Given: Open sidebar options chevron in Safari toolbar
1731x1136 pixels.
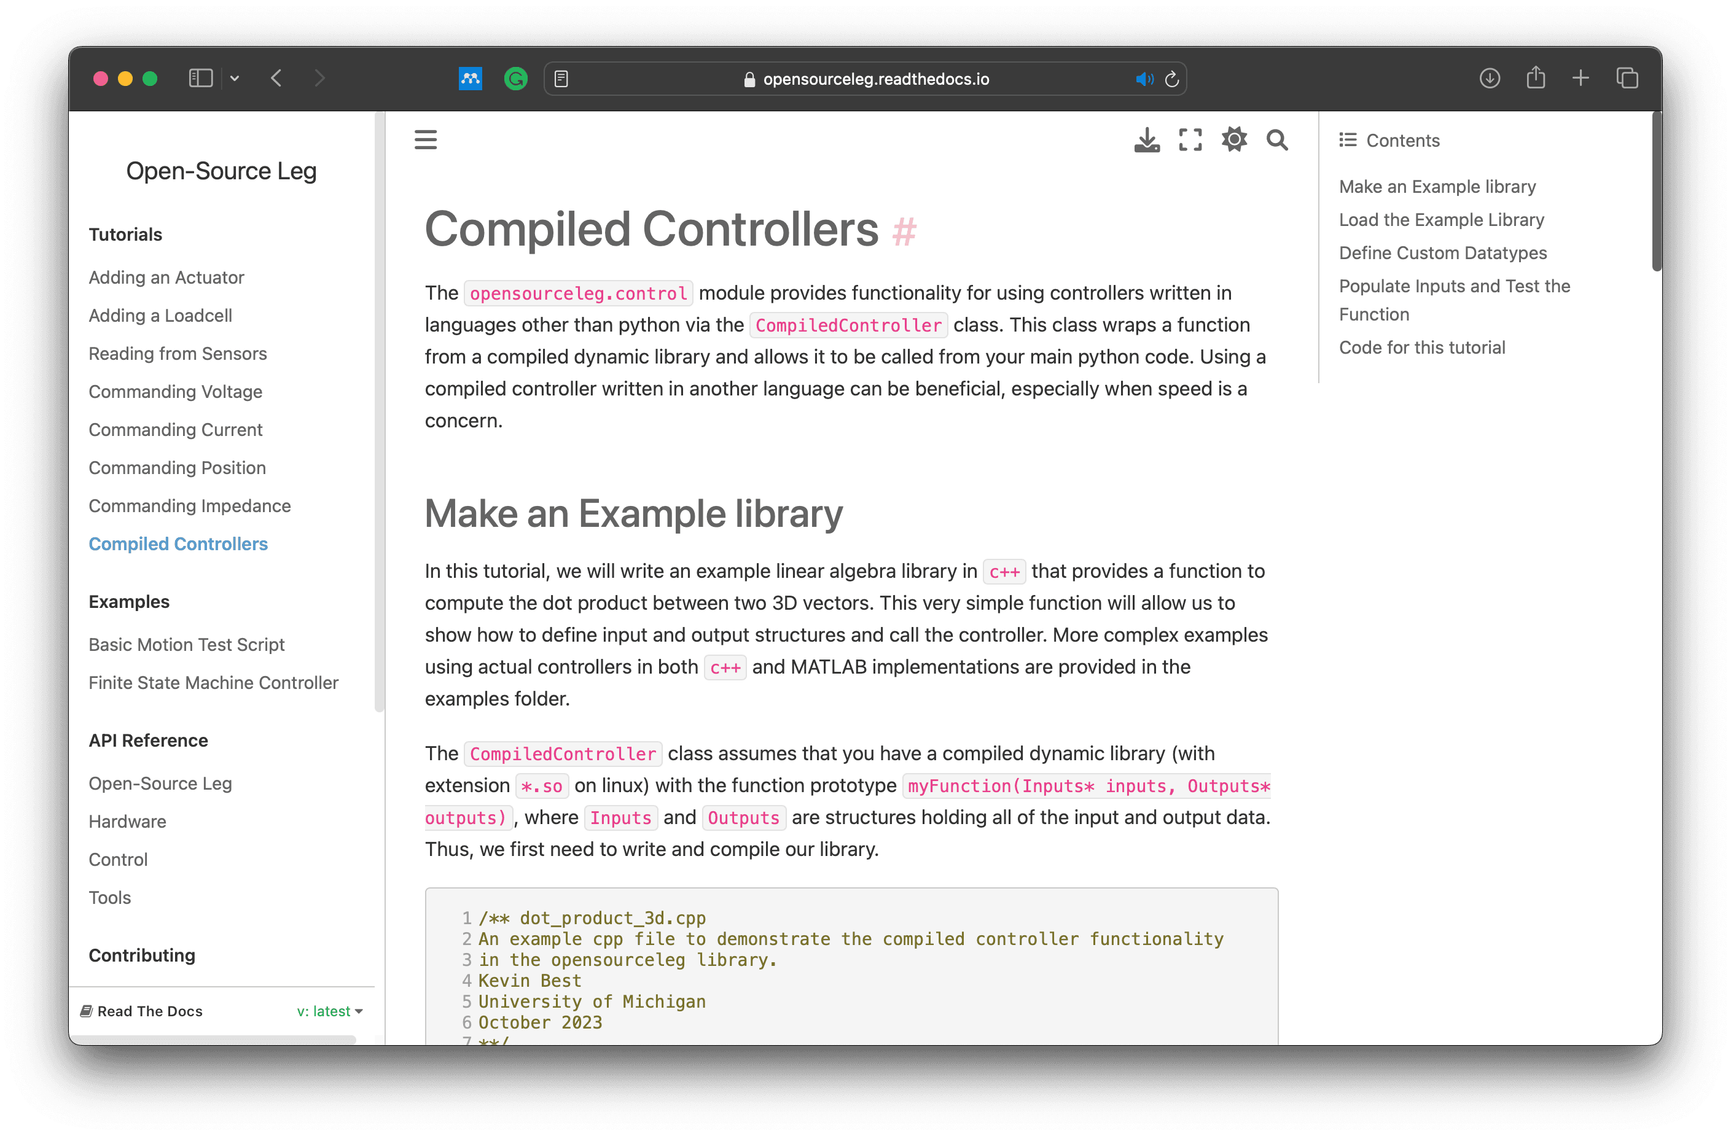Looking at the screenshot, I should click(234, 78).
